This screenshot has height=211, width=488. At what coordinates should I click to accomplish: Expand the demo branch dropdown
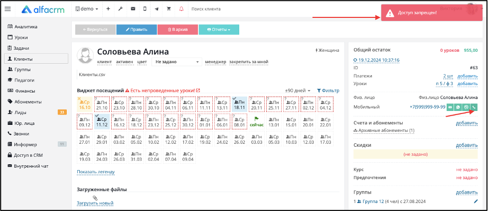87,9
